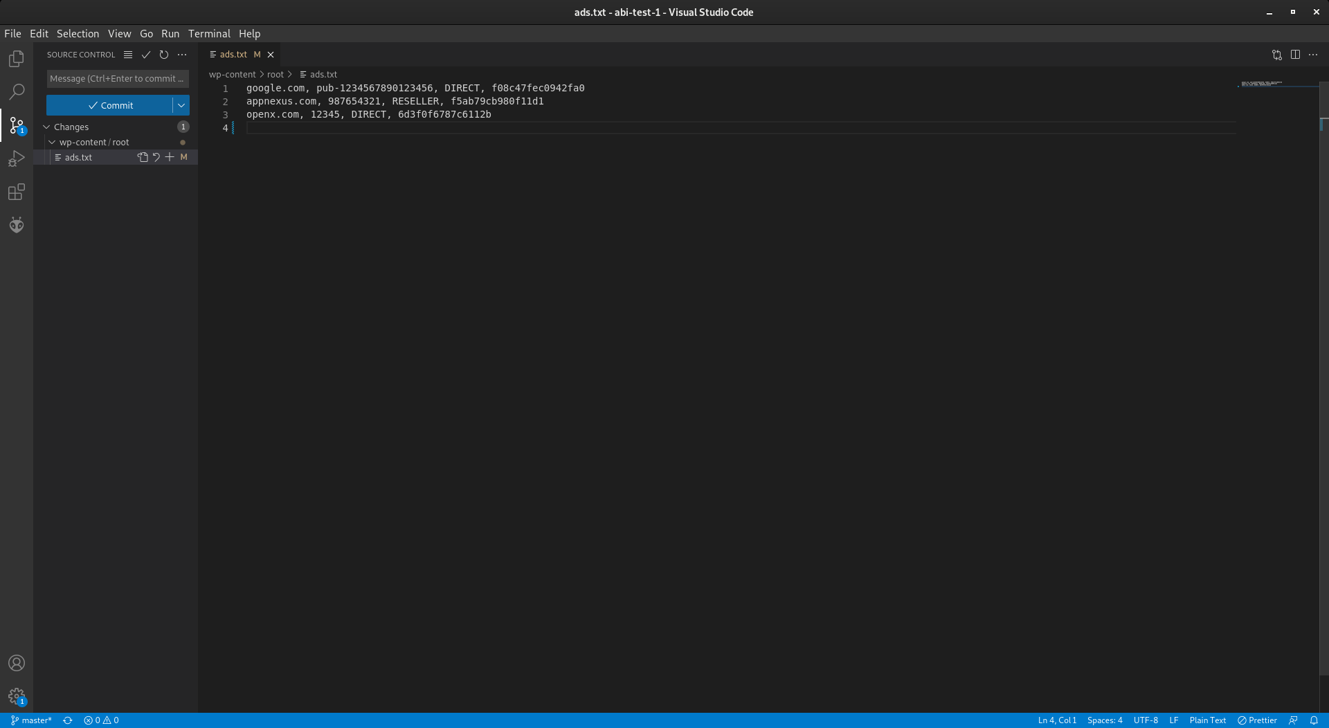The image size is (1329, 728).
Task: Open Run and Debug view
Action: coord(17,158)
